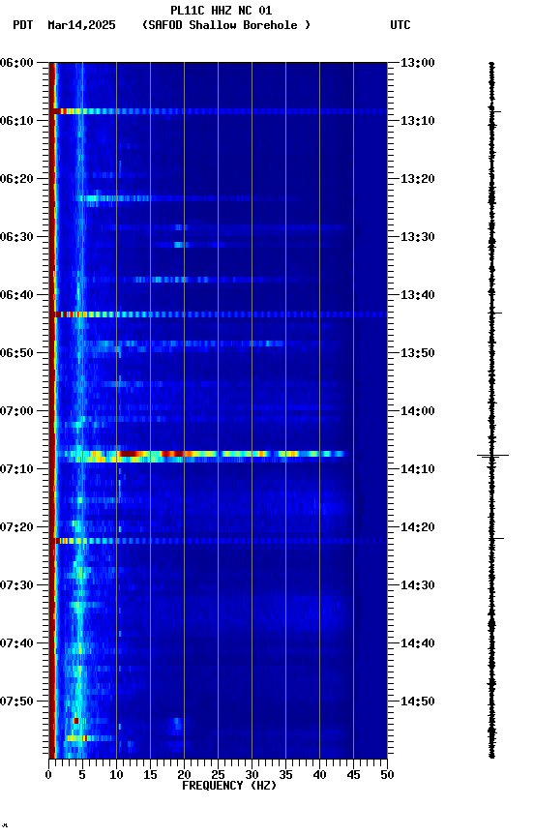Select the date label Mar14,2025
The image size is (534, 836).
[x=81, y=25]
